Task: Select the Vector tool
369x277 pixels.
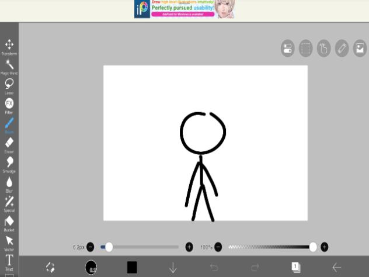Action: click(9, 243)
